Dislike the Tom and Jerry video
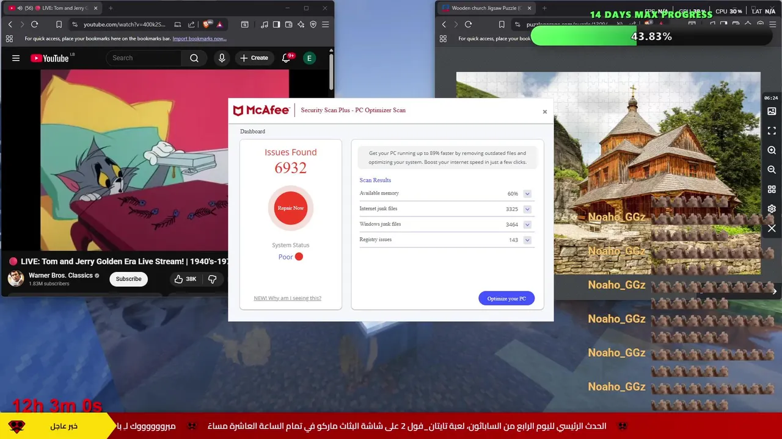The image size is (782, 439). pos(212,279)
